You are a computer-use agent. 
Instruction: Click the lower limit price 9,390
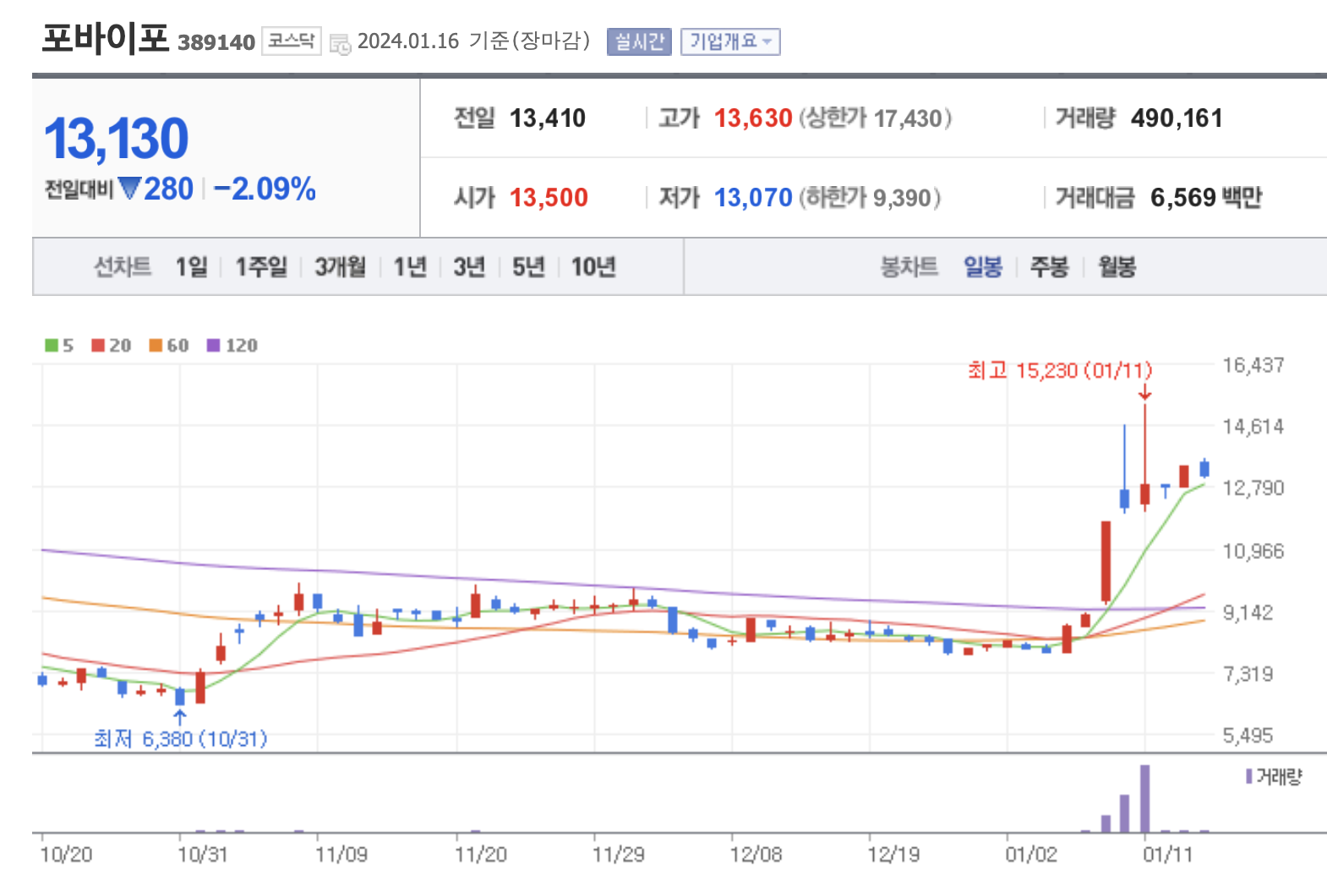pos(901,198)
